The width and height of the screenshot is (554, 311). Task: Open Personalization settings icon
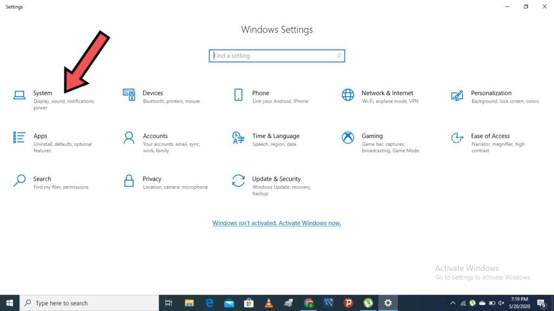click(457, 95)
